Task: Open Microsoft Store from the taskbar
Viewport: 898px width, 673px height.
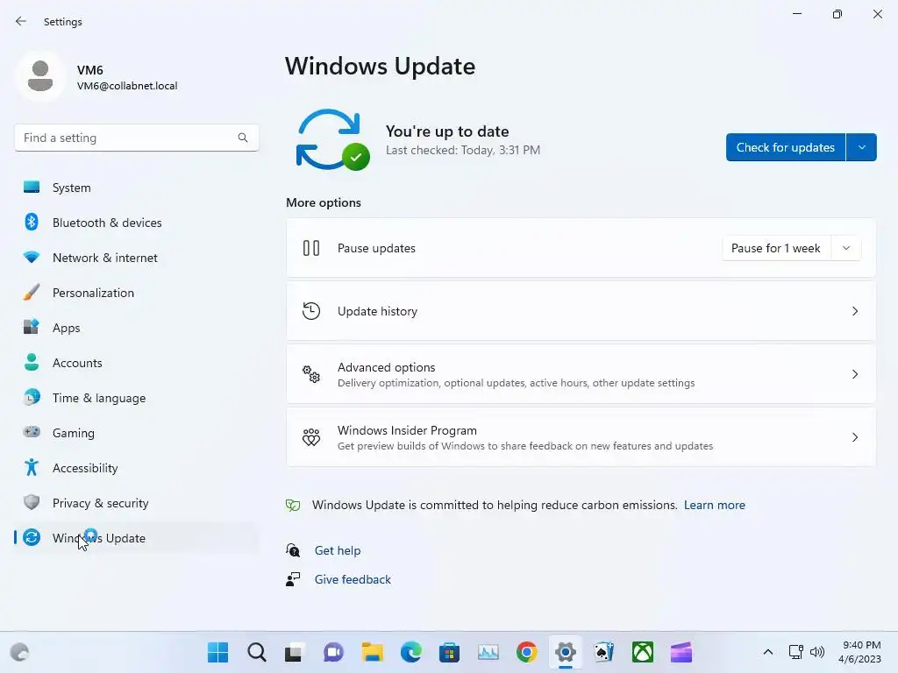Action: point(450,652)
